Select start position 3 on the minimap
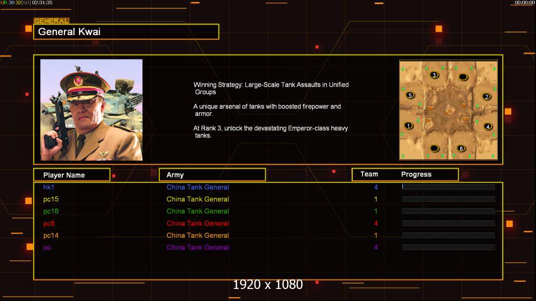 click(434, 75)
